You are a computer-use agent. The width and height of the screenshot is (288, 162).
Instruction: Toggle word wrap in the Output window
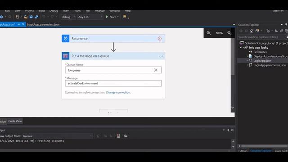(x=126, y=136)
